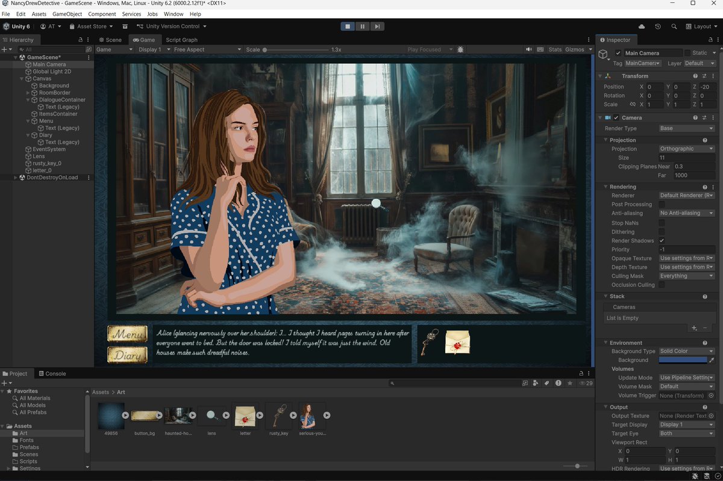
Task: Open the Anti-aliasing dropdown
Action: [686, 213]
